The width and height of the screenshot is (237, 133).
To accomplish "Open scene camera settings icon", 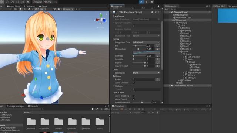I will 59,9.
